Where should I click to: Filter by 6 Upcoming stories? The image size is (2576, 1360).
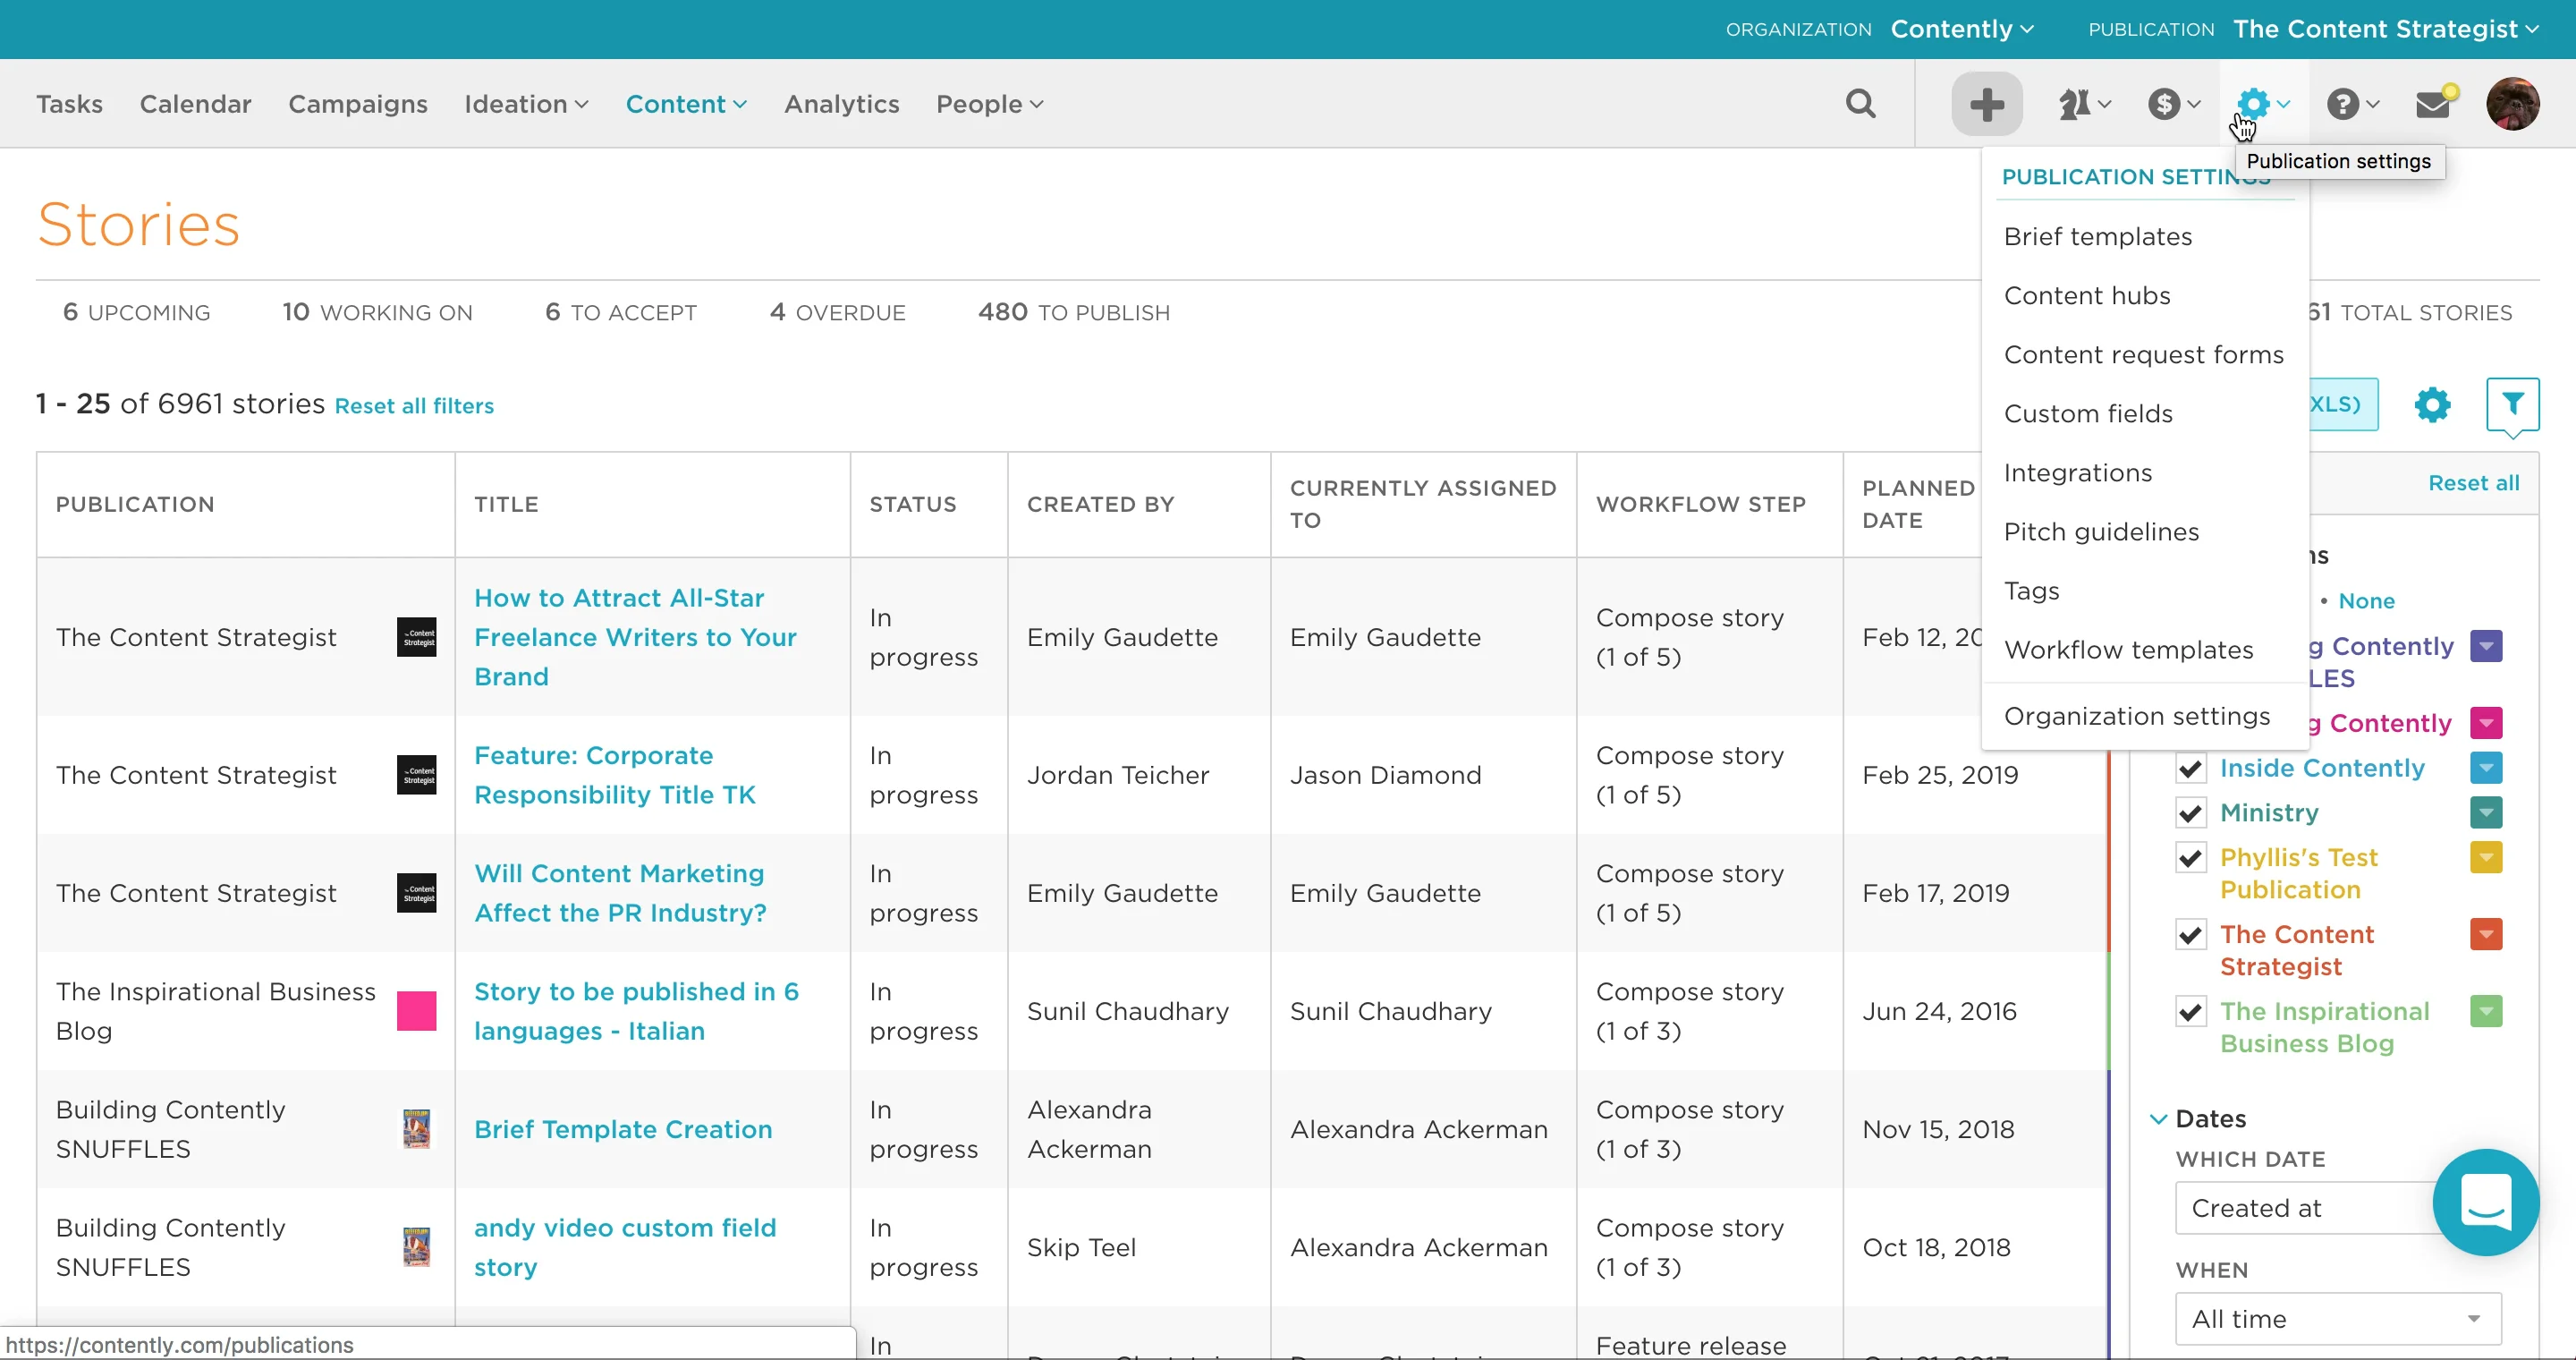tap(136, 312)
